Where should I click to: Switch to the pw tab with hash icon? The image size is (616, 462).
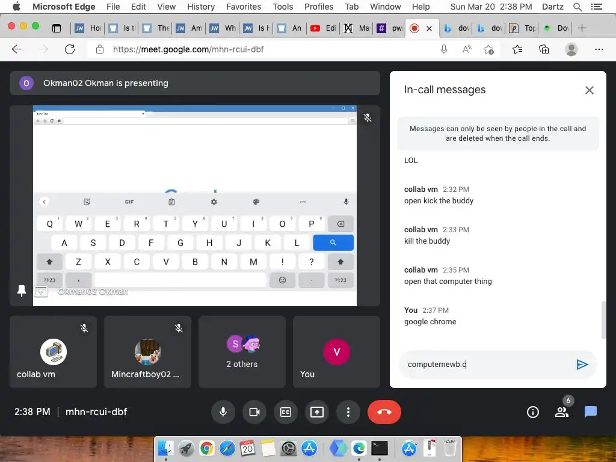pos(390,28)
